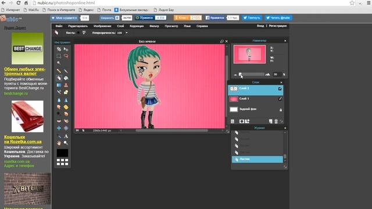Screen dimensions: 372x209
Task: Click the Navigator preview thumbnail
Action: (x=249, y=54)
